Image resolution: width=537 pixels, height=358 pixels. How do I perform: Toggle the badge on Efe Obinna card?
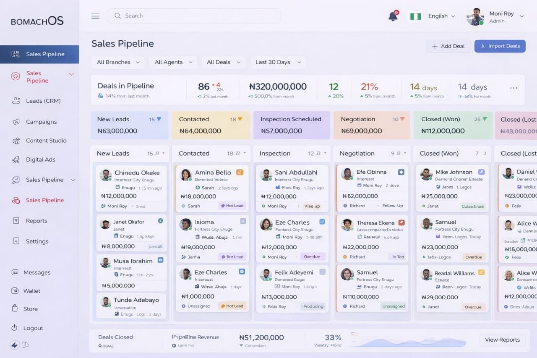(401, 172)
